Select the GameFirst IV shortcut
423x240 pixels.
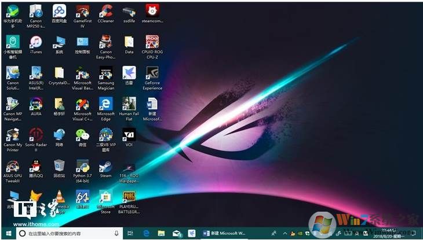point(82,11)
